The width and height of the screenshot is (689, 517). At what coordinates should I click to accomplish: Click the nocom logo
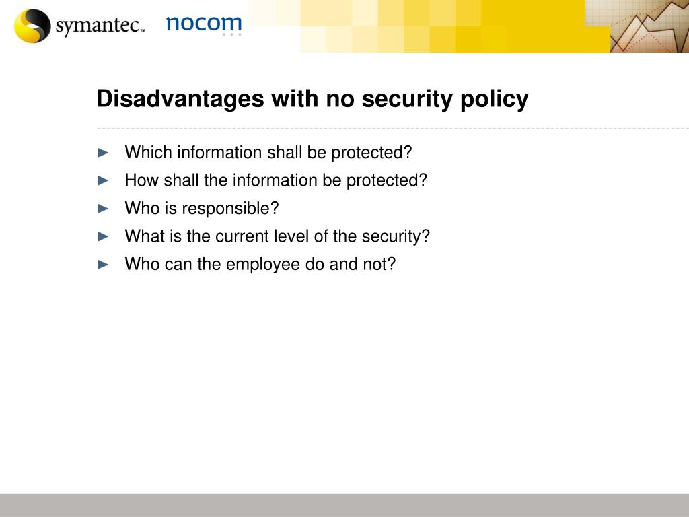204,25
